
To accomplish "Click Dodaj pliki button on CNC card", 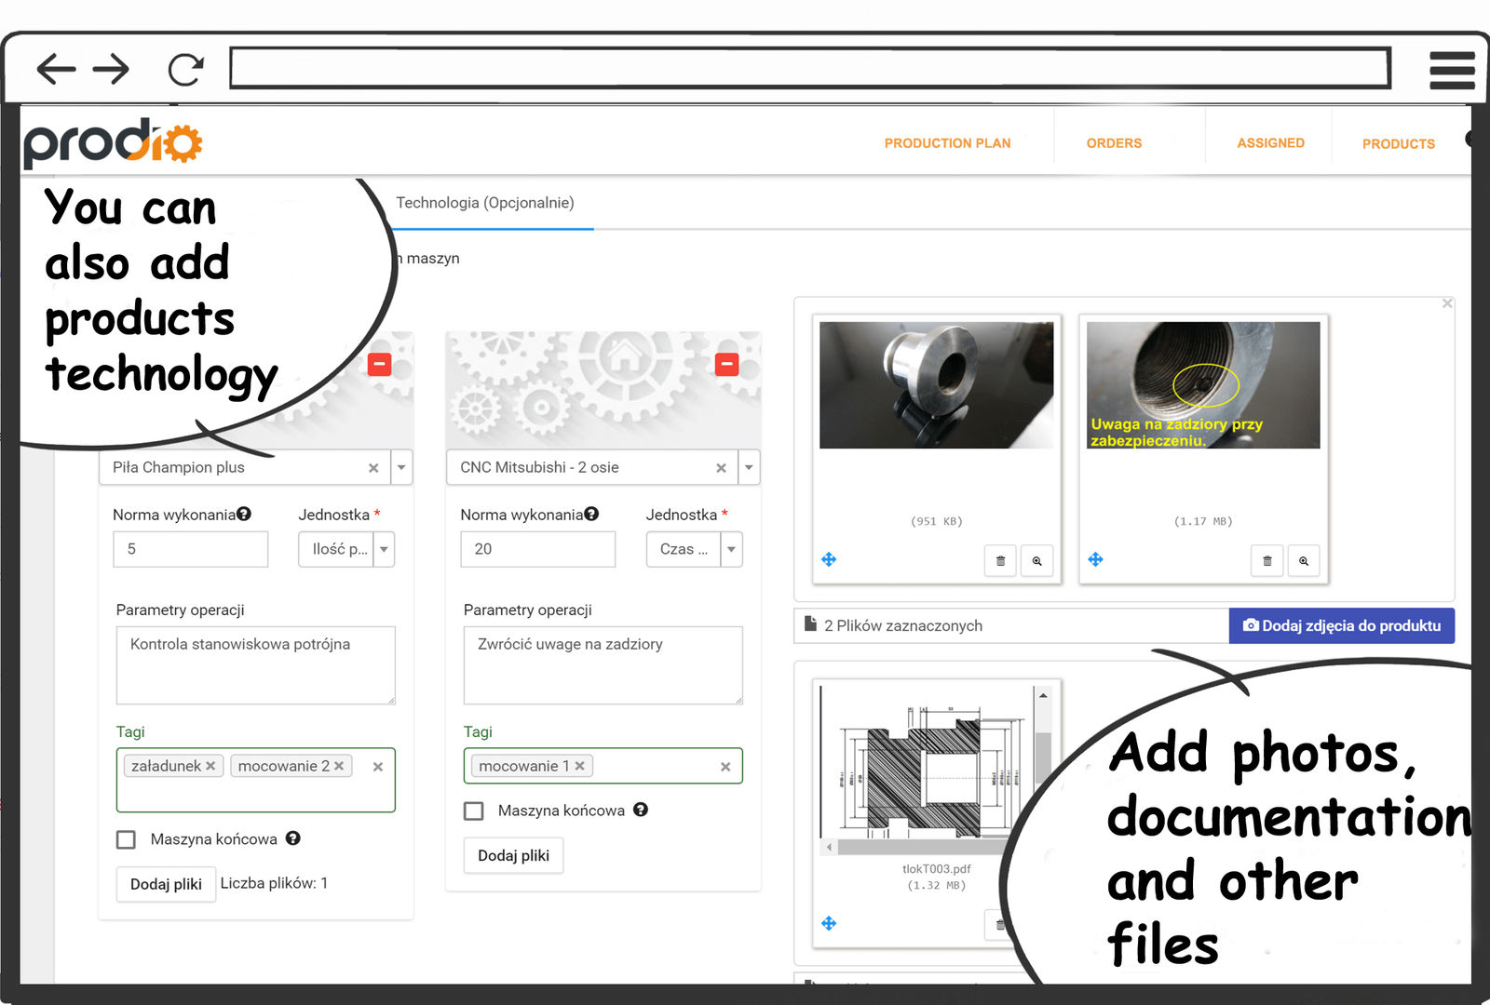I will click(514, 855).
